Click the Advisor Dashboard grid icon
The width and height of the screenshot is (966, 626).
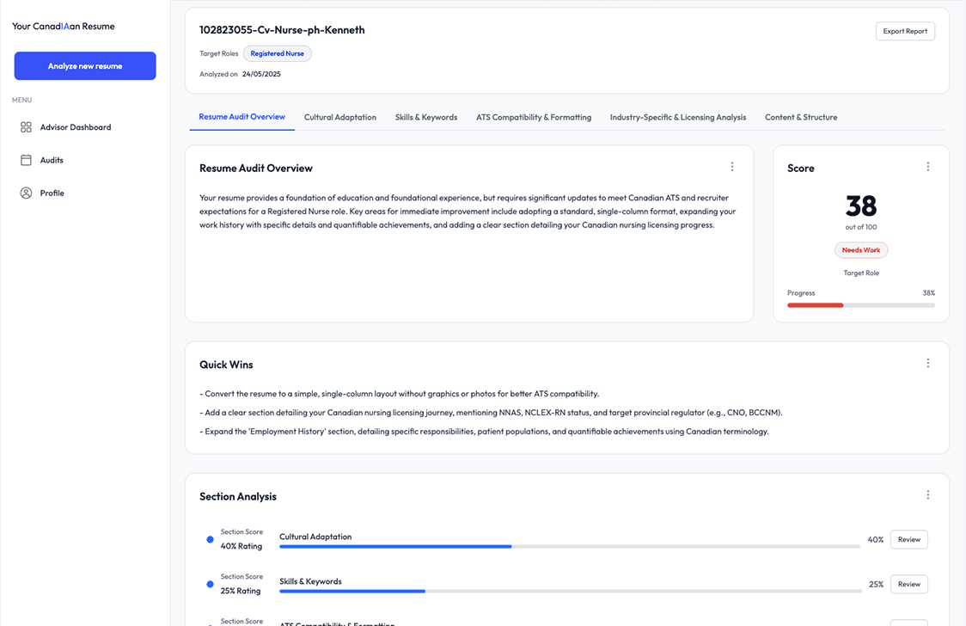[26, 127]
